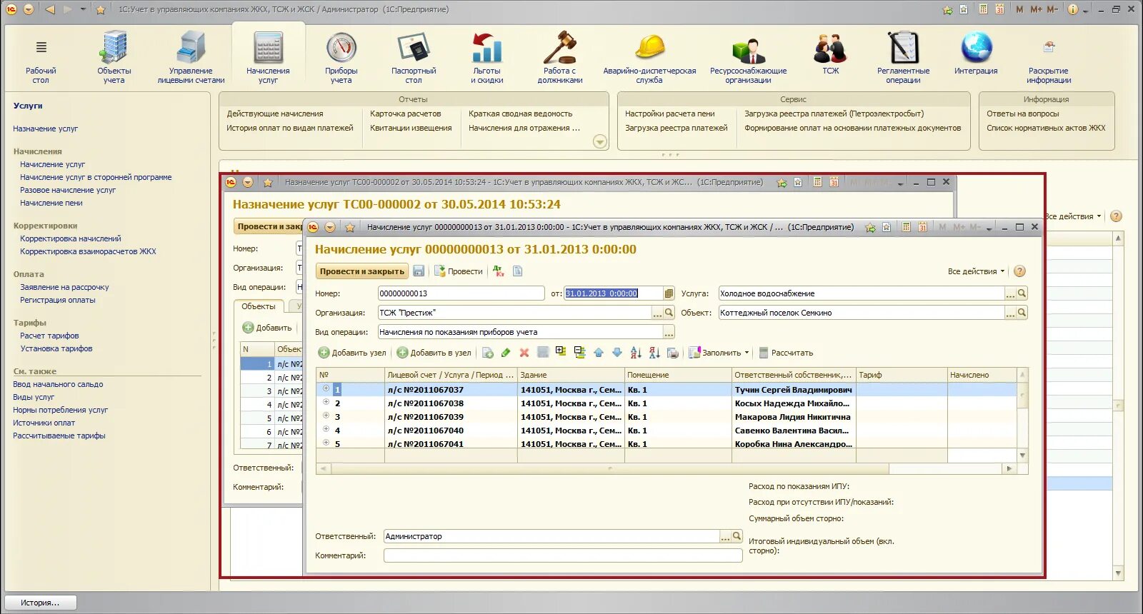The image size is (1143, 614).
Task: Open the Интеграция section
Action: [976, 54]
